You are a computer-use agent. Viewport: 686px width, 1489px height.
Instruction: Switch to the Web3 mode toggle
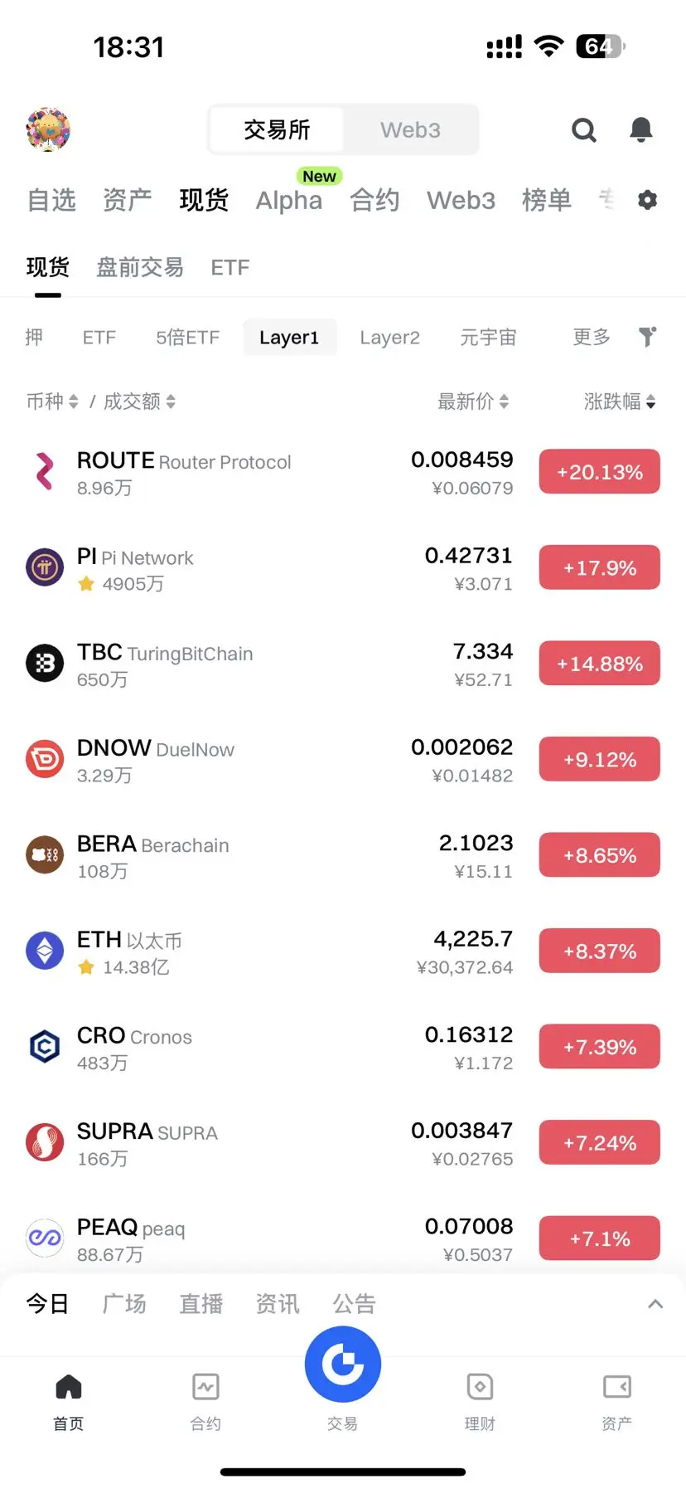(x=410, y=130)
